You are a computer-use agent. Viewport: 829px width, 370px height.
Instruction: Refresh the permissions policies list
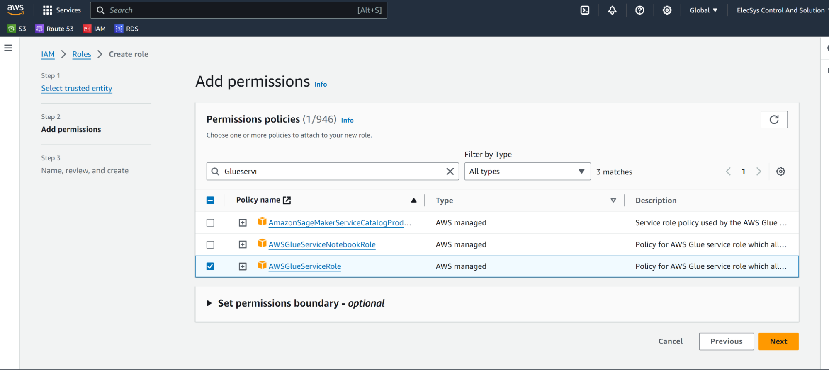pos(774,120)
